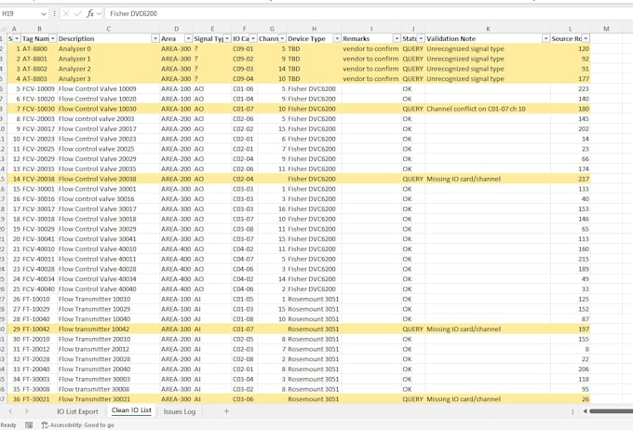Click Flow Transmitter 10010 description cell
Viewport: 633px width, 430px height.
click(x=109, y=299)
